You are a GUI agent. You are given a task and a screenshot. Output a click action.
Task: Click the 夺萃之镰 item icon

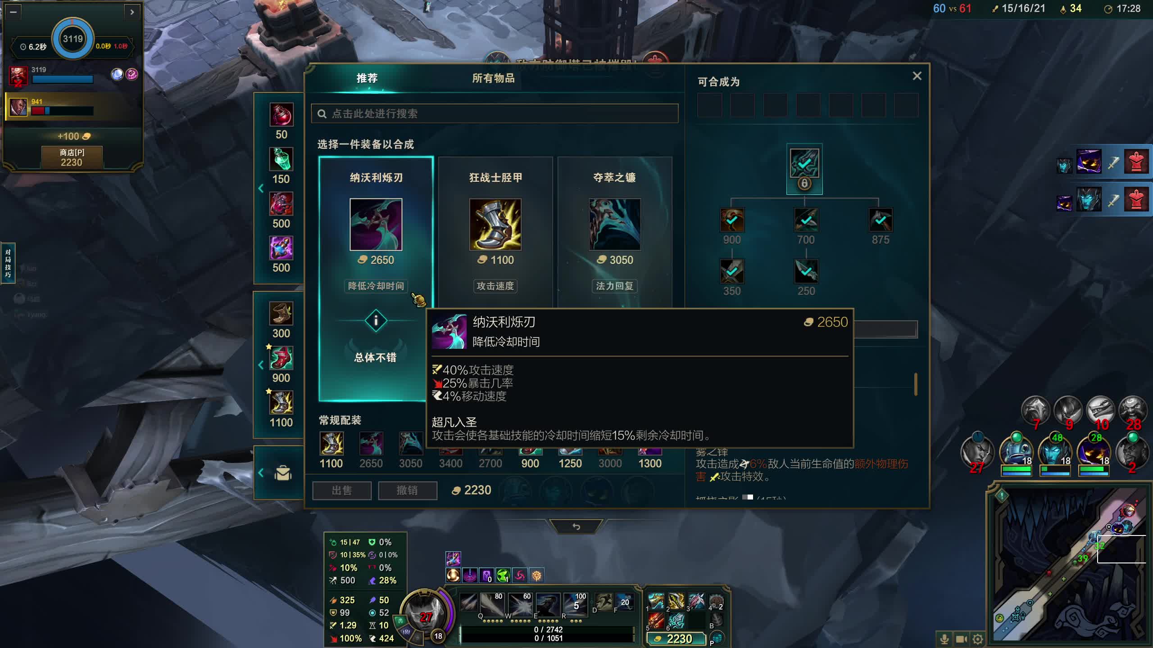coord(614,224)
